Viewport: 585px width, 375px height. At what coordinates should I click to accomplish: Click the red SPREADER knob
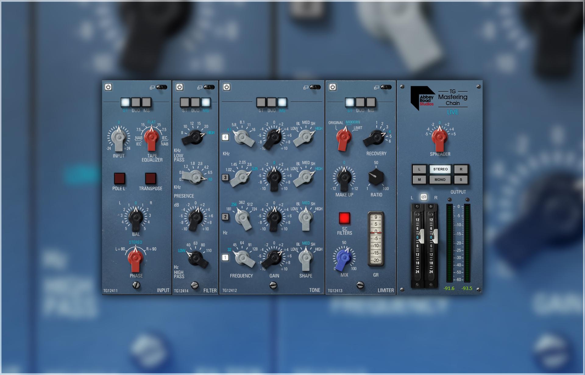[x=440, y=139]
